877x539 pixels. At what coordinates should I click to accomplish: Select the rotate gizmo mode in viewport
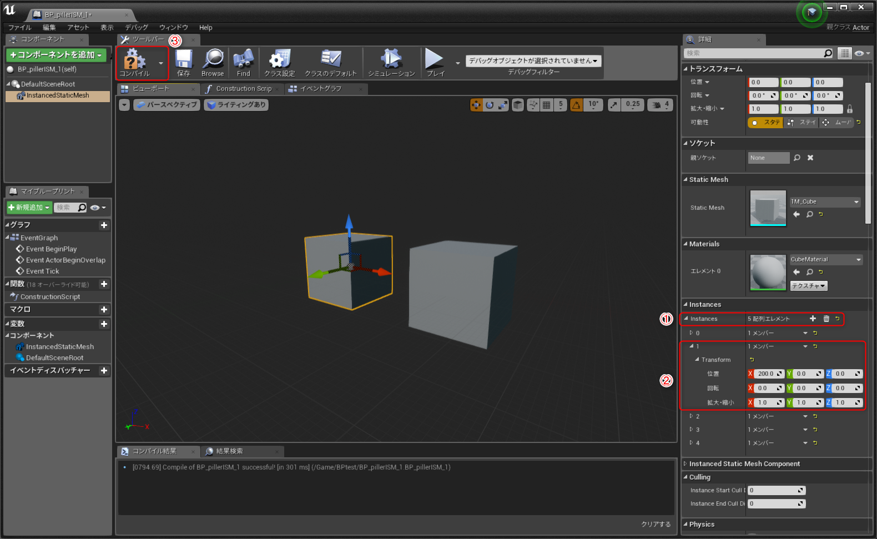tap(490, 105)
